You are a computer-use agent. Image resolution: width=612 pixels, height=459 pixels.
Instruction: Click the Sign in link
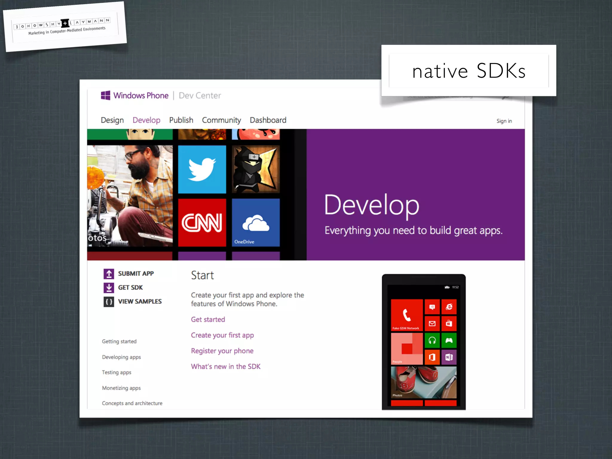pos(504,121)
